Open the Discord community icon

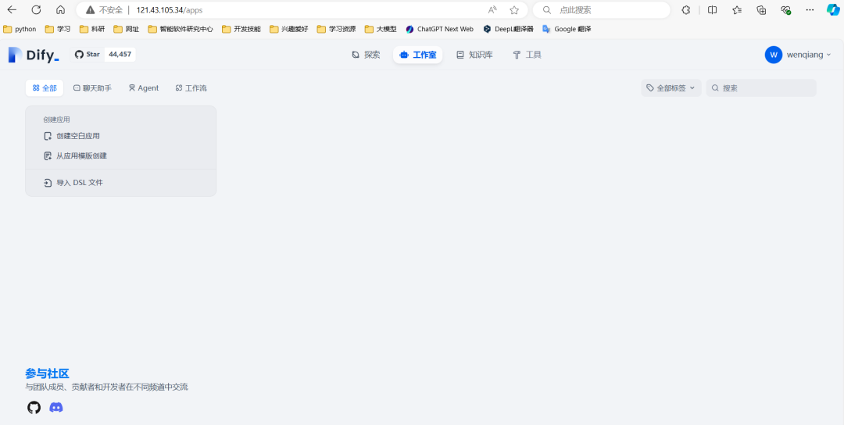[x=56, y=407]
